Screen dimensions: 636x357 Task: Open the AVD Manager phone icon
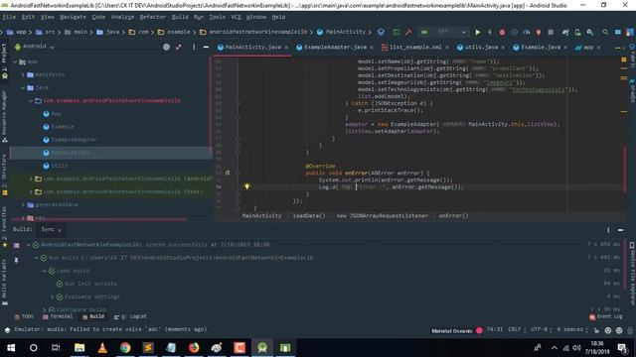click(577, 32)
